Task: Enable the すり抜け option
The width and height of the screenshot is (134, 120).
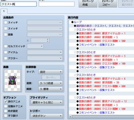Action: click(6, 116)
